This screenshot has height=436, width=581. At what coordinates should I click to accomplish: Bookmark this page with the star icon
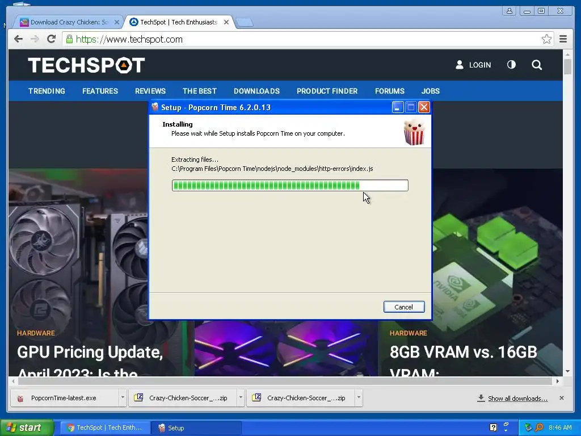(x=546, y=39)
